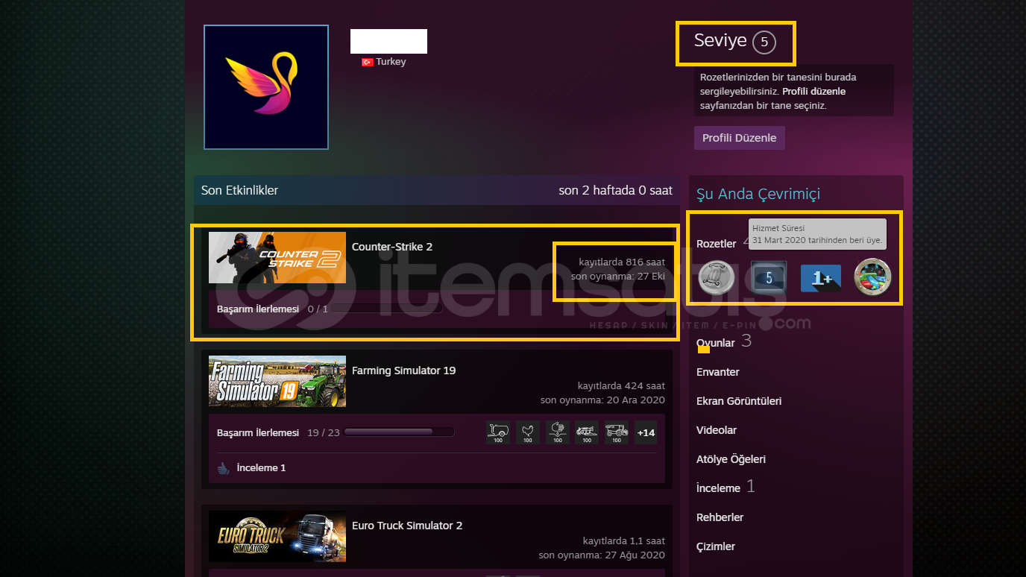This screenshot has width=1026, height=577.
Task: Open the Çizimler artwork section
Action: pyautogui.click(x=716, y=546)
